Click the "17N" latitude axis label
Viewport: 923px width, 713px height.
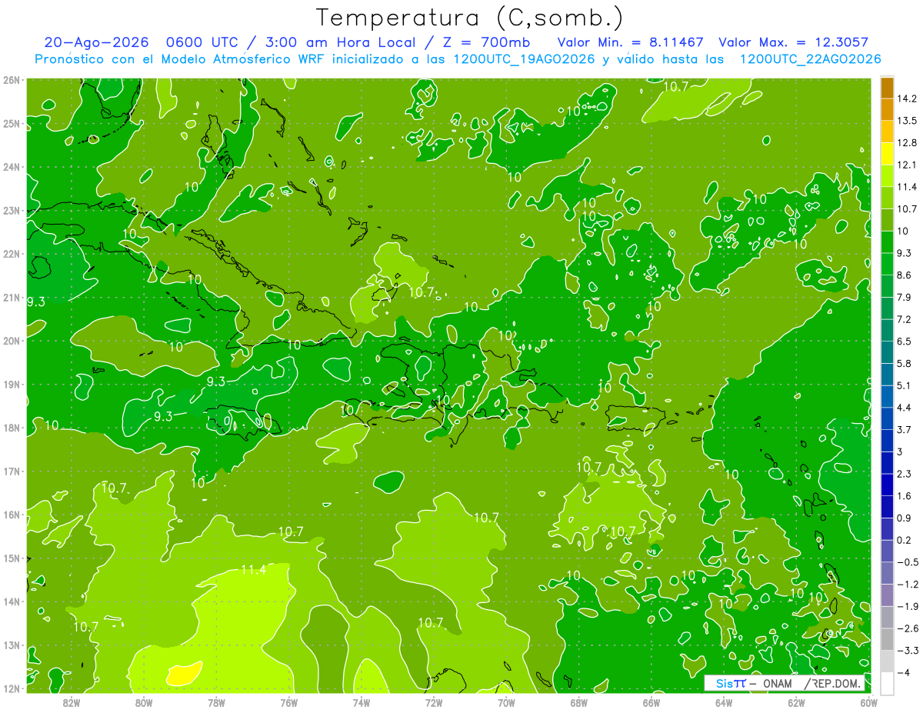(x=11, y=471)
